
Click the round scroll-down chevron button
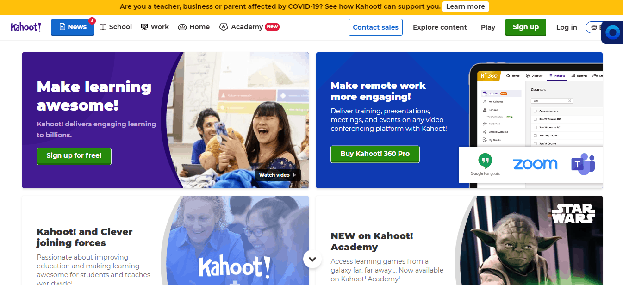(312, 259)
